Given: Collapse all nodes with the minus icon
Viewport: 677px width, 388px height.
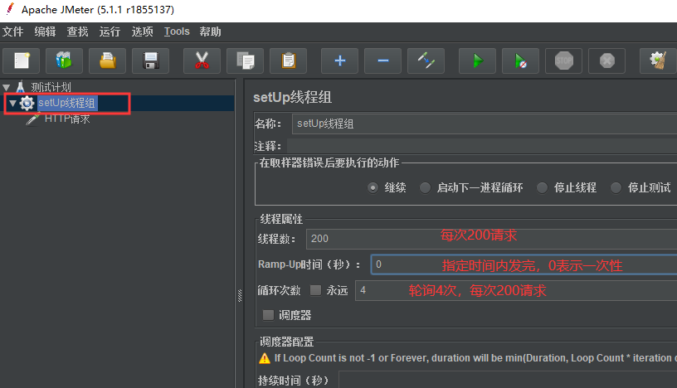Looking at the screenshot, I should click(x=383, y=61).
